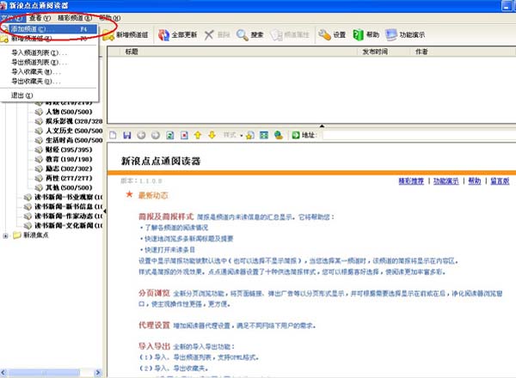
Task: Click the page refresh icon
Action: click(169, 135)
